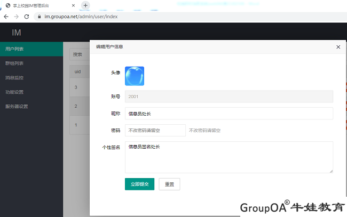Click the address bar URL
This screenshot has width=347, height=217.
tap(81, 17)
